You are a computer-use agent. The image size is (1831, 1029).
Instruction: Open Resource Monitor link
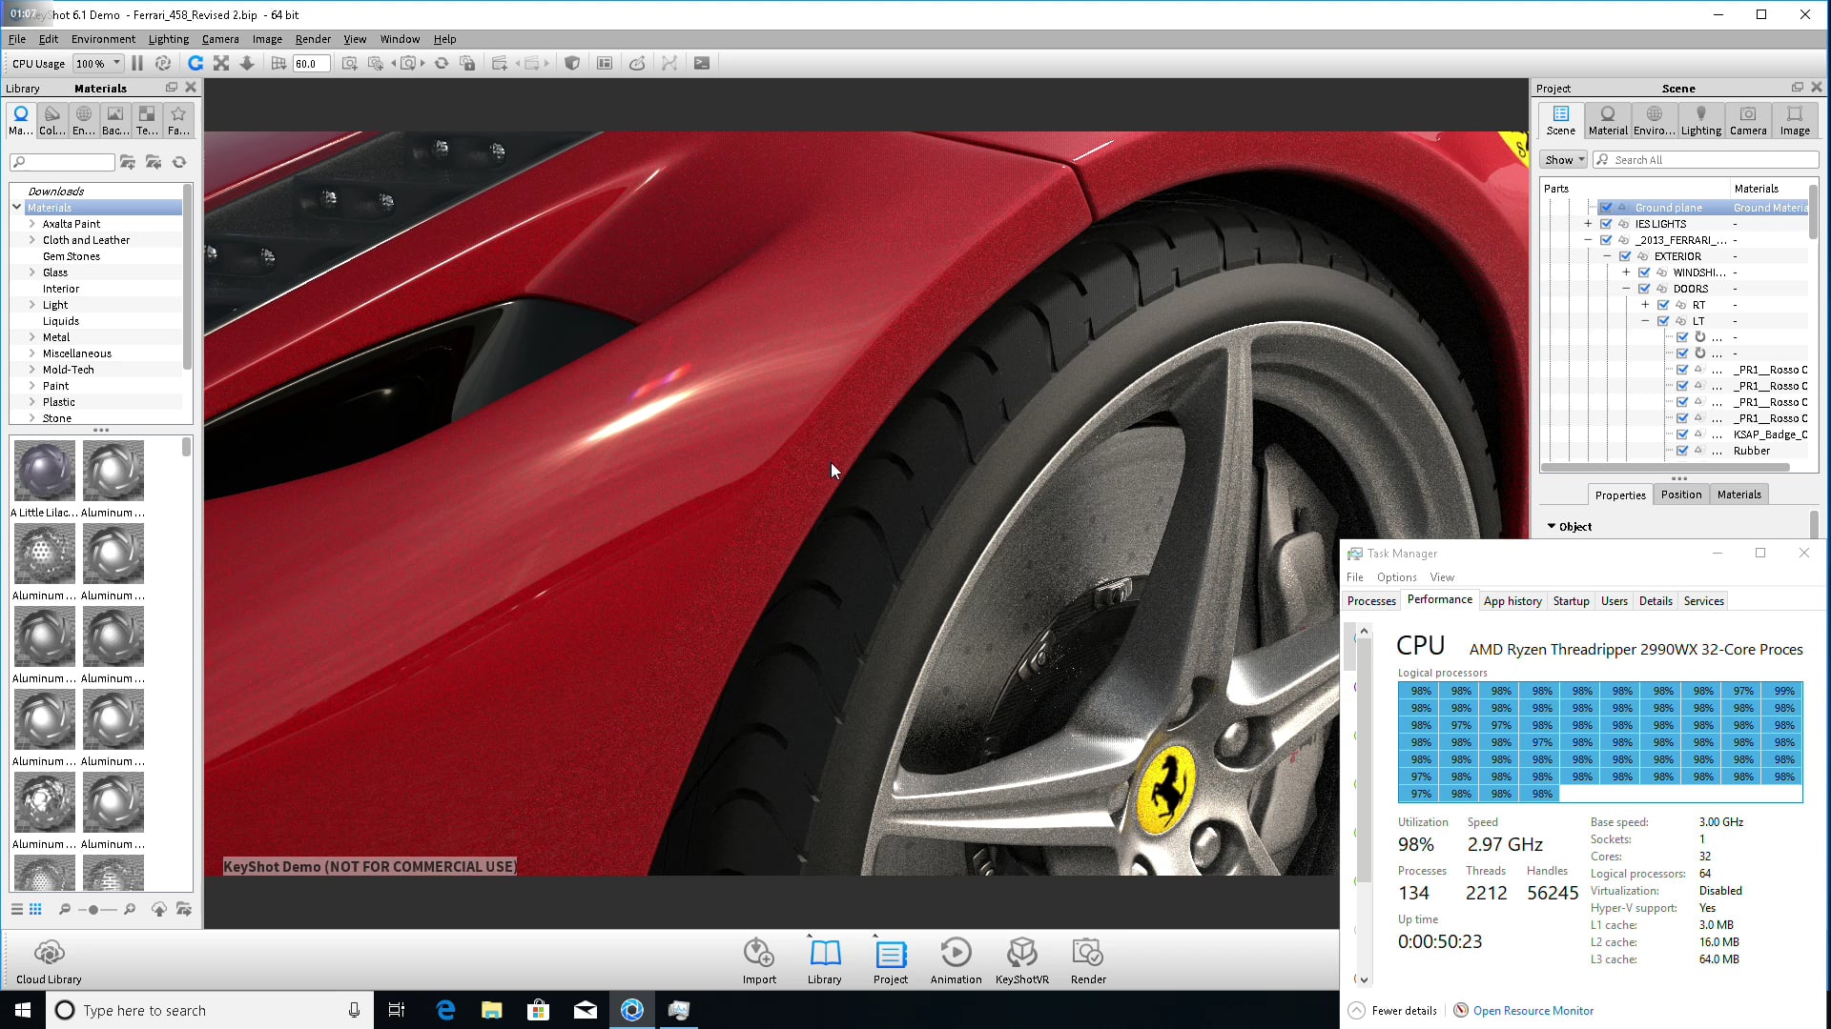click(1533, 1011)
